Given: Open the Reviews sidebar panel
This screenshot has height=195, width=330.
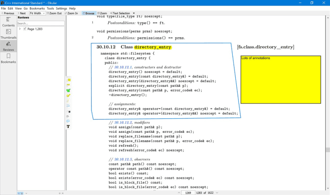Looking at the screenshot, I should point(8,46).
